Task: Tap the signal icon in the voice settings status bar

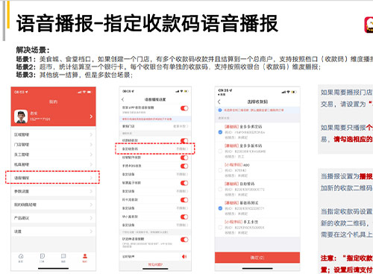Action: pyautogui.click(x=178, y=91)
